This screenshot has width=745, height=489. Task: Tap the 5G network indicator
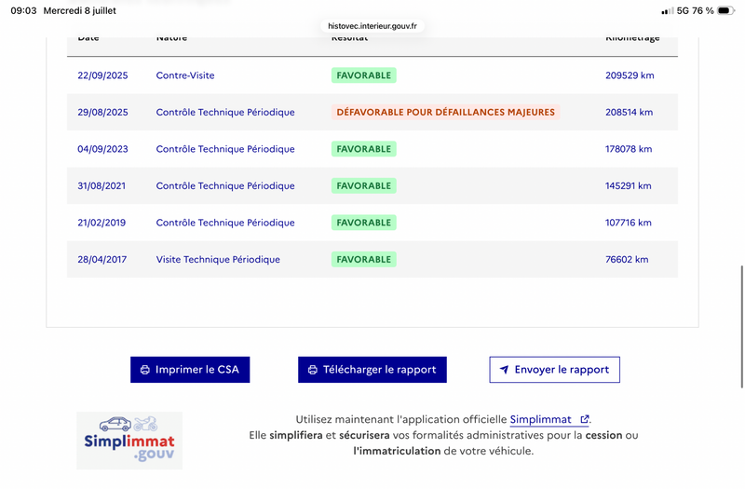(683, 10)
